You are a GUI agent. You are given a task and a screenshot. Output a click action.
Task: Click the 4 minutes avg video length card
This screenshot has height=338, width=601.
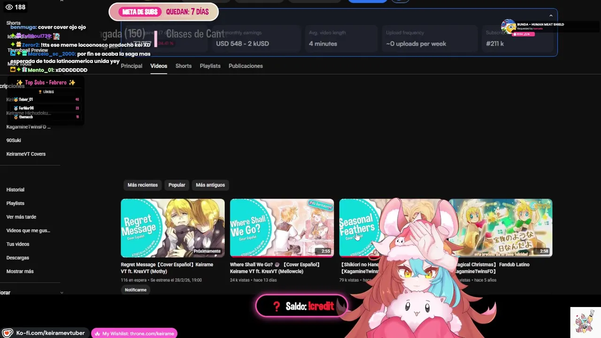coord(341,38)
